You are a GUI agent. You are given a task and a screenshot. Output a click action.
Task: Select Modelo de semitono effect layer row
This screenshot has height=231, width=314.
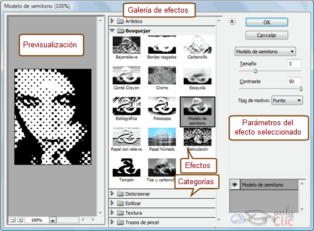[264, 185]
